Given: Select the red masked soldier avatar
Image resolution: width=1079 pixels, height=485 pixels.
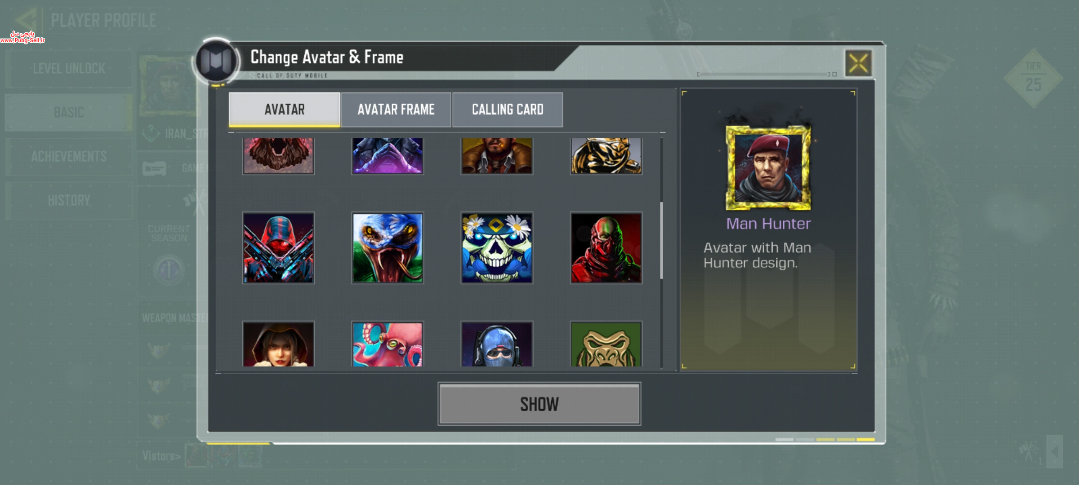Looking at the screenshot, I should 606,248.
